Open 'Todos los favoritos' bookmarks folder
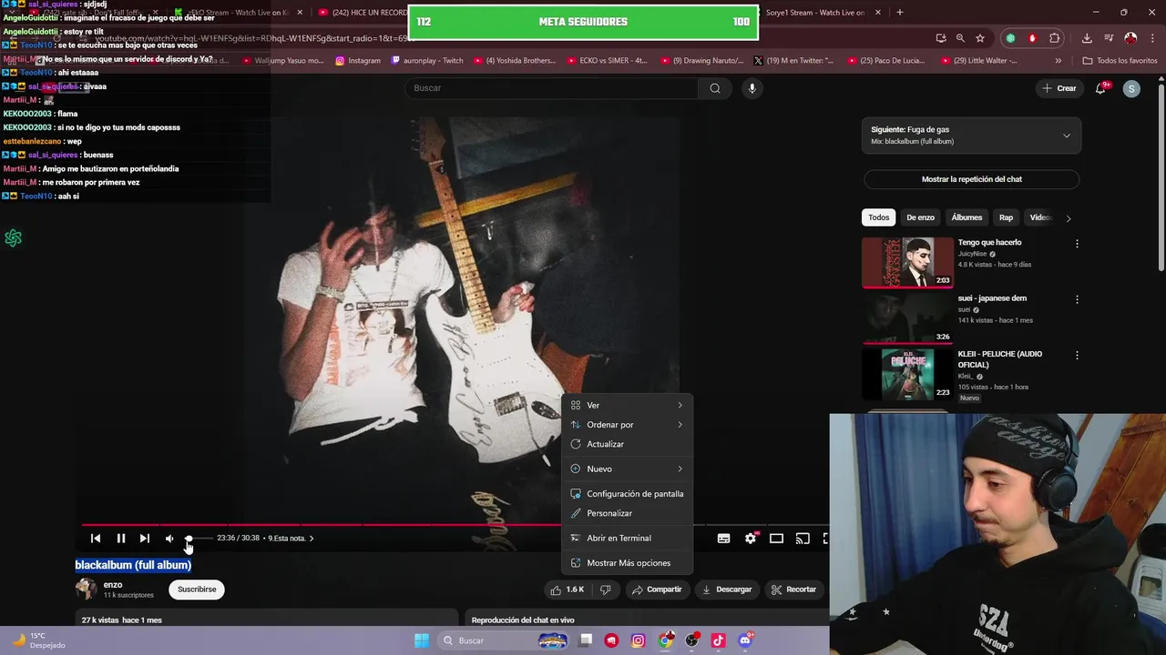Viewport: 1166px width, 655px height. point(1120,61)
